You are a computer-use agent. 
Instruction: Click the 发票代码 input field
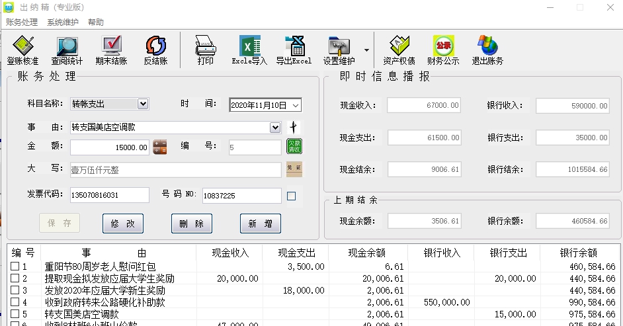[110, 195]
